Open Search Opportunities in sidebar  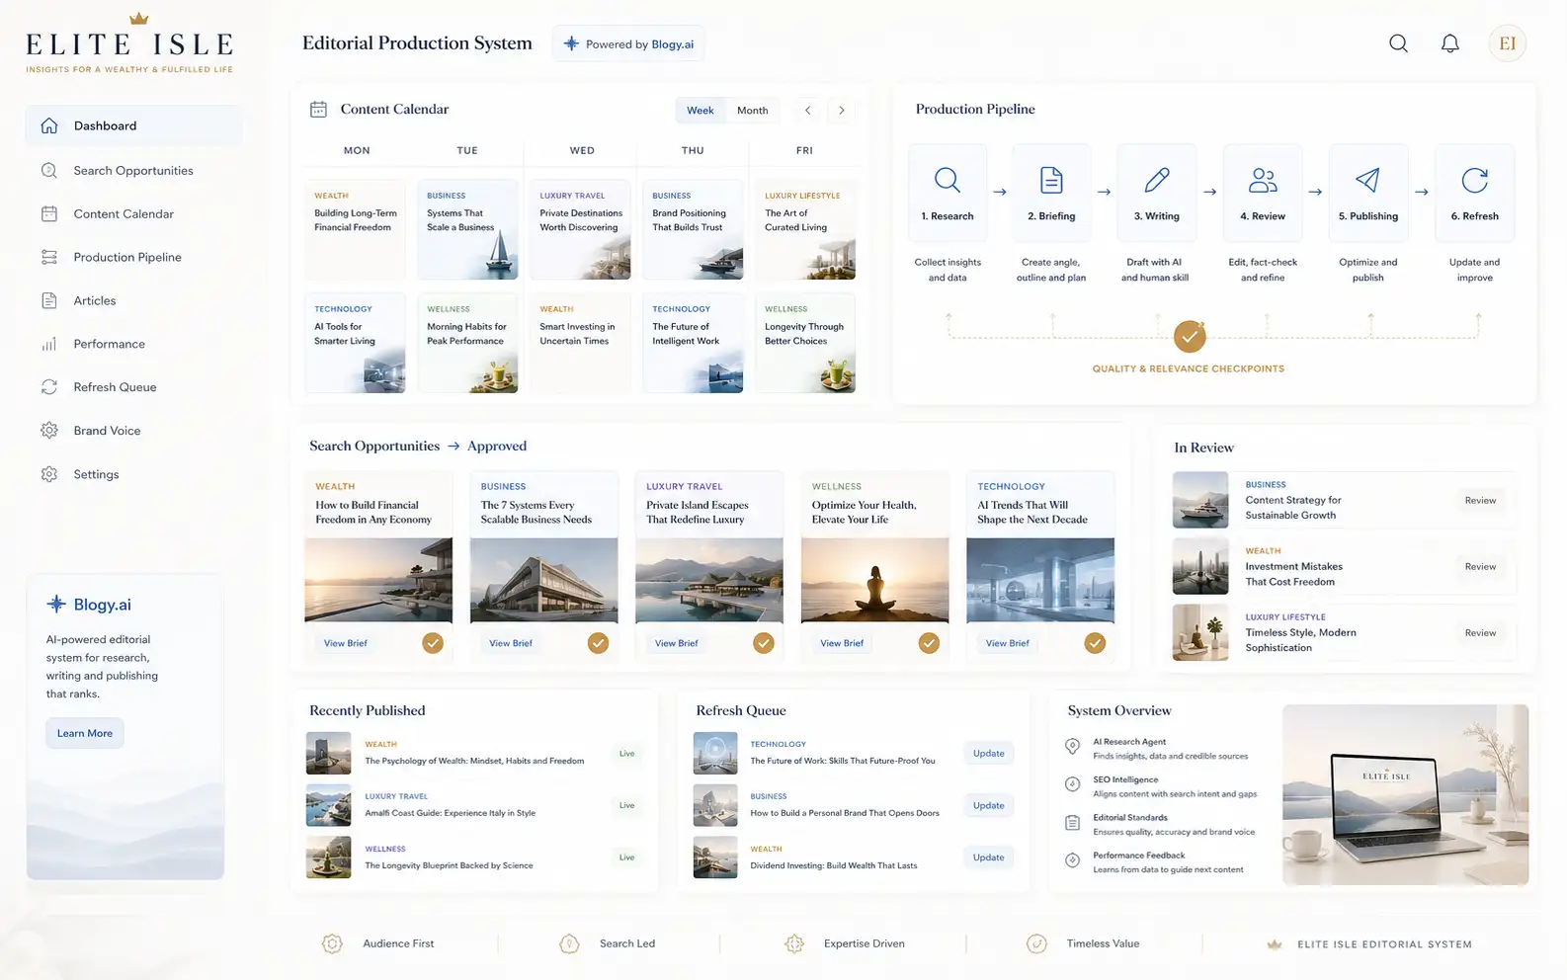click(133, 170)
